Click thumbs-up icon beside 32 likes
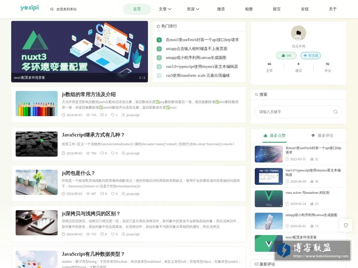Screen dimensions: 358x268 point(312,159)
